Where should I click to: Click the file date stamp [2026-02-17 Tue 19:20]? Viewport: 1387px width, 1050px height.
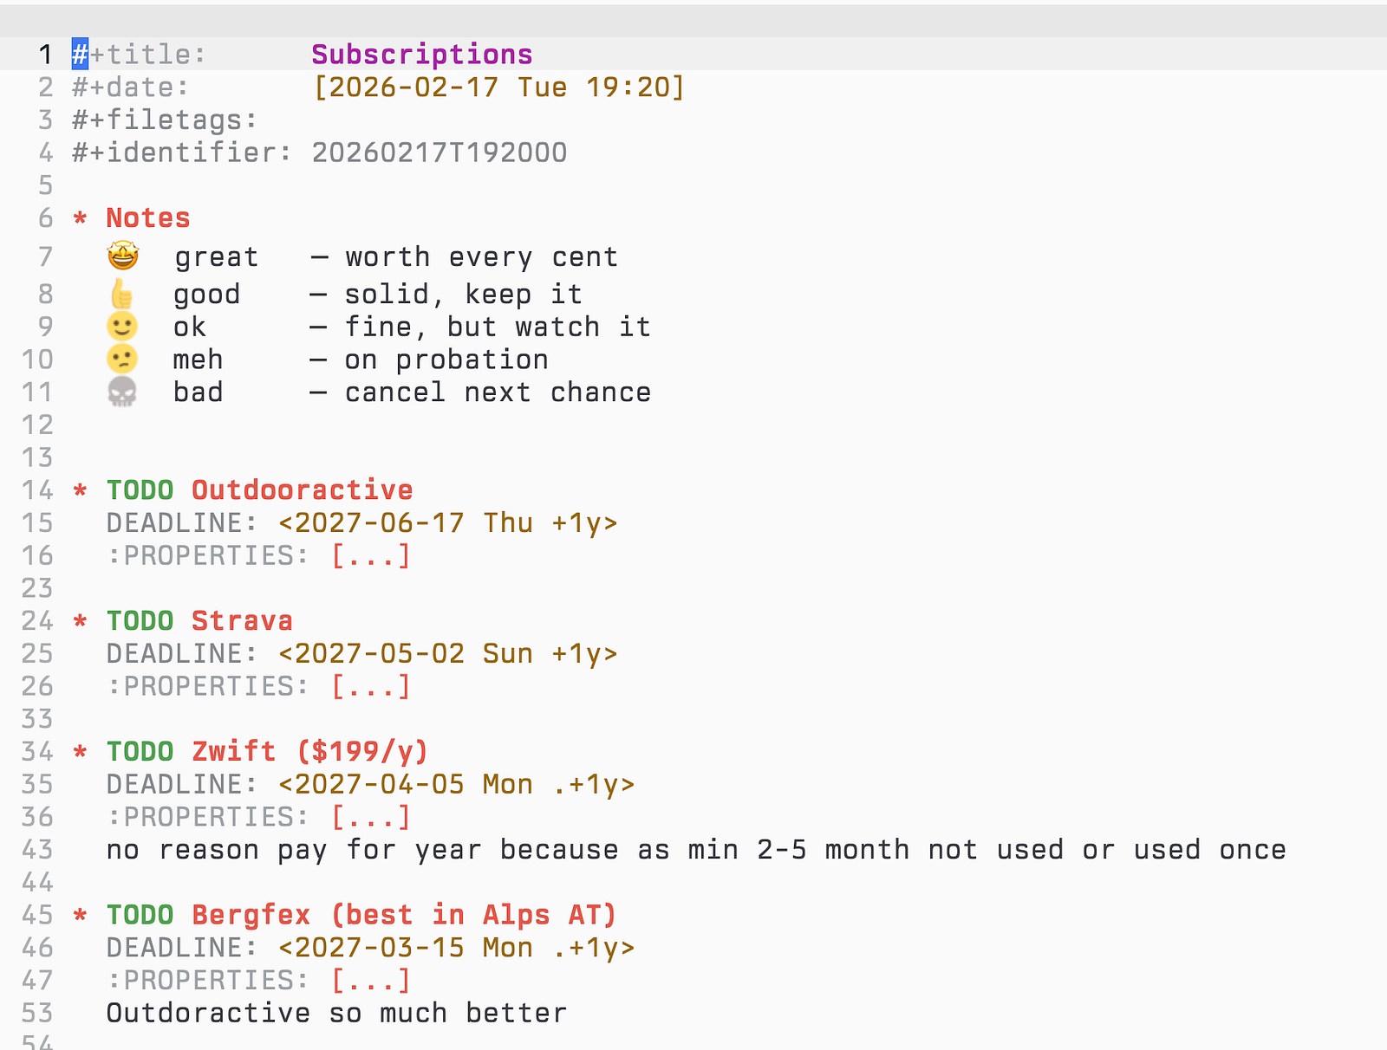[499, 87]
